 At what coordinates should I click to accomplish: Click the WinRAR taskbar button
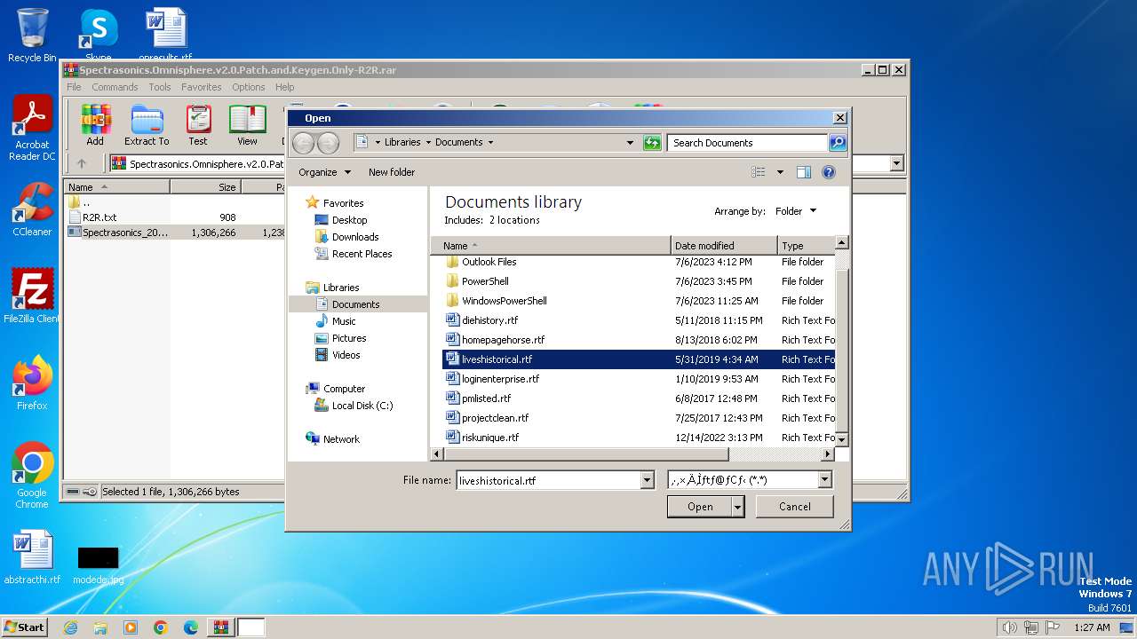221,627
